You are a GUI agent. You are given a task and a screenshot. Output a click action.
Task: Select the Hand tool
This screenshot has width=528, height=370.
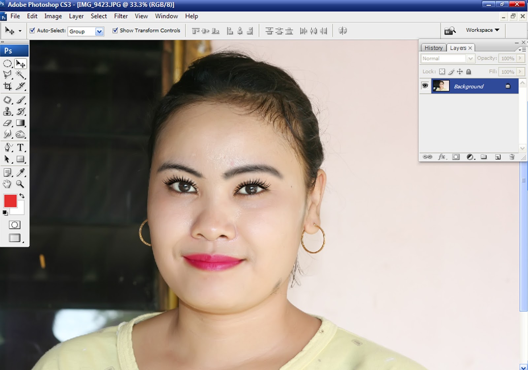(x=8, y=184)
